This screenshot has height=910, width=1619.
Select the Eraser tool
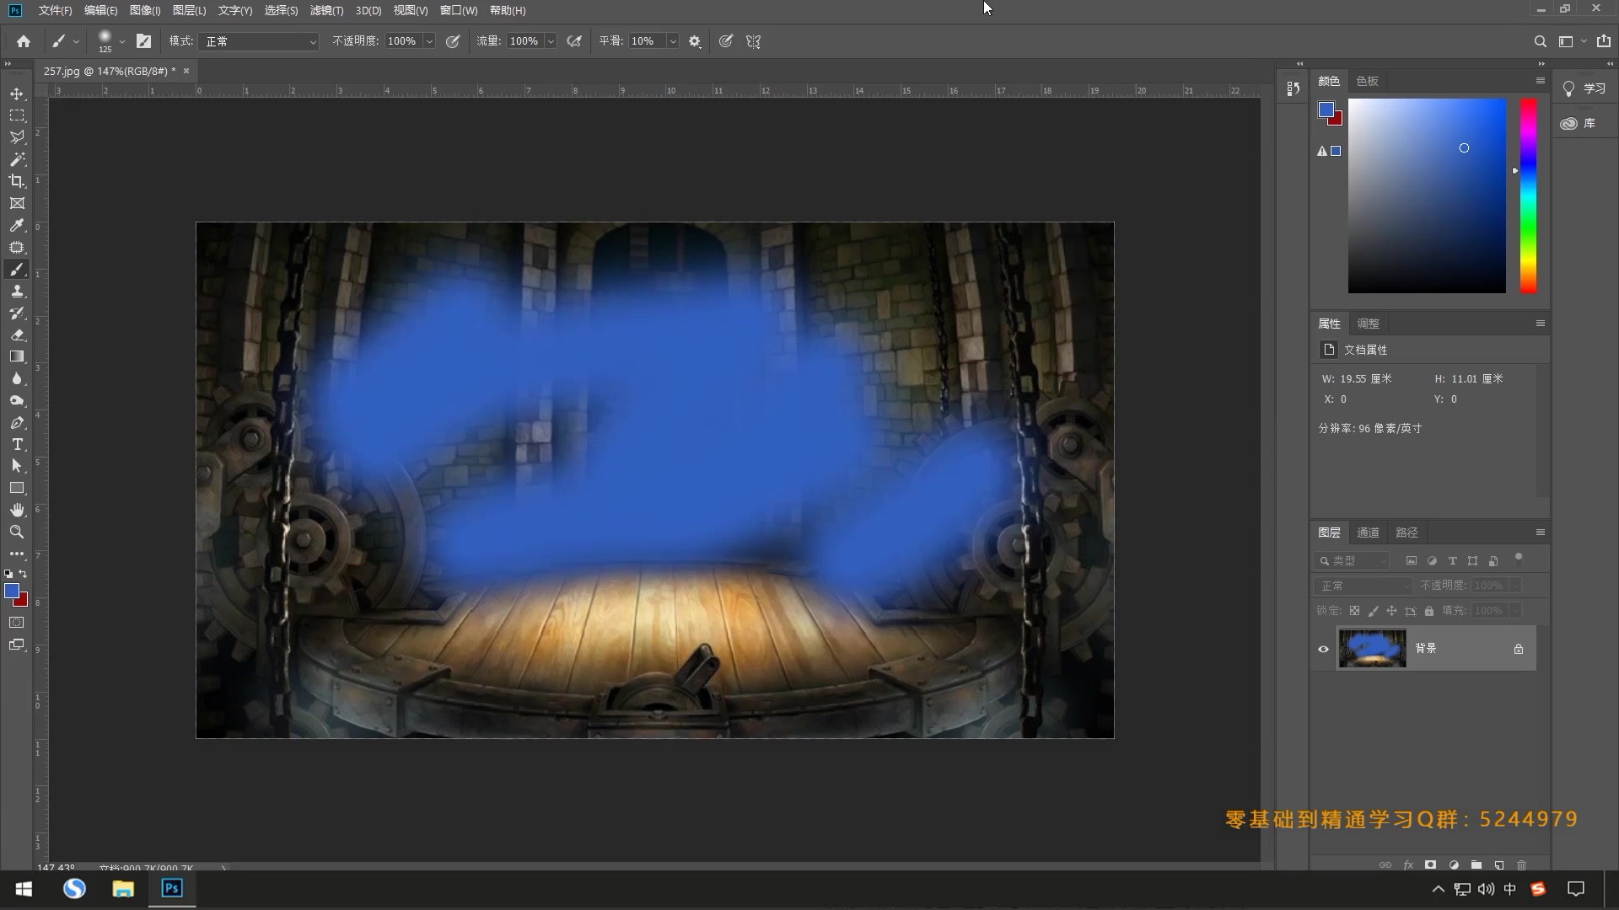pyautogui.click(x=17, y=335)
